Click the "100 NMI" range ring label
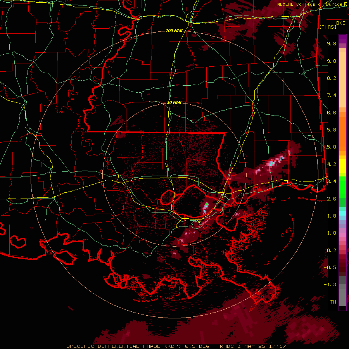 click(x=174, y=31)
